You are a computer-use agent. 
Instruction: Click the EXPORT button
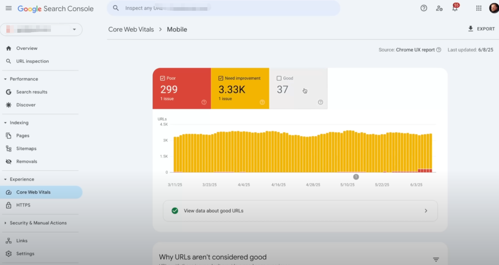click(x=481, y=29)
